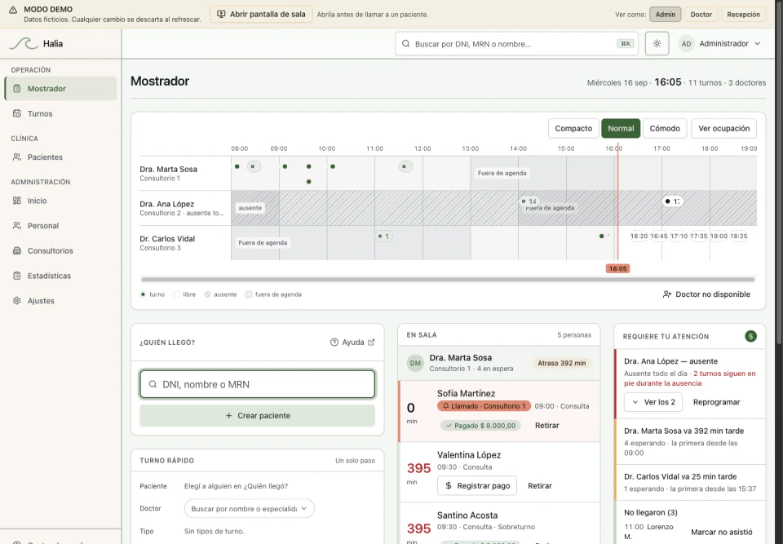Switch view-as role to Admin

pyautogui.click(x=666, y=15)
